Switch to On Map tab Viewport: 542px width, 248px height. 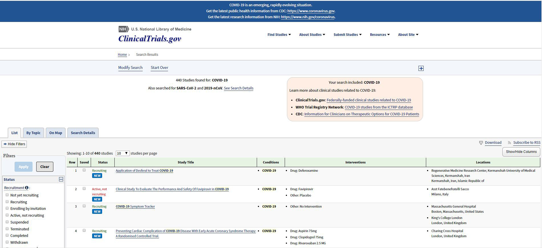56,133
